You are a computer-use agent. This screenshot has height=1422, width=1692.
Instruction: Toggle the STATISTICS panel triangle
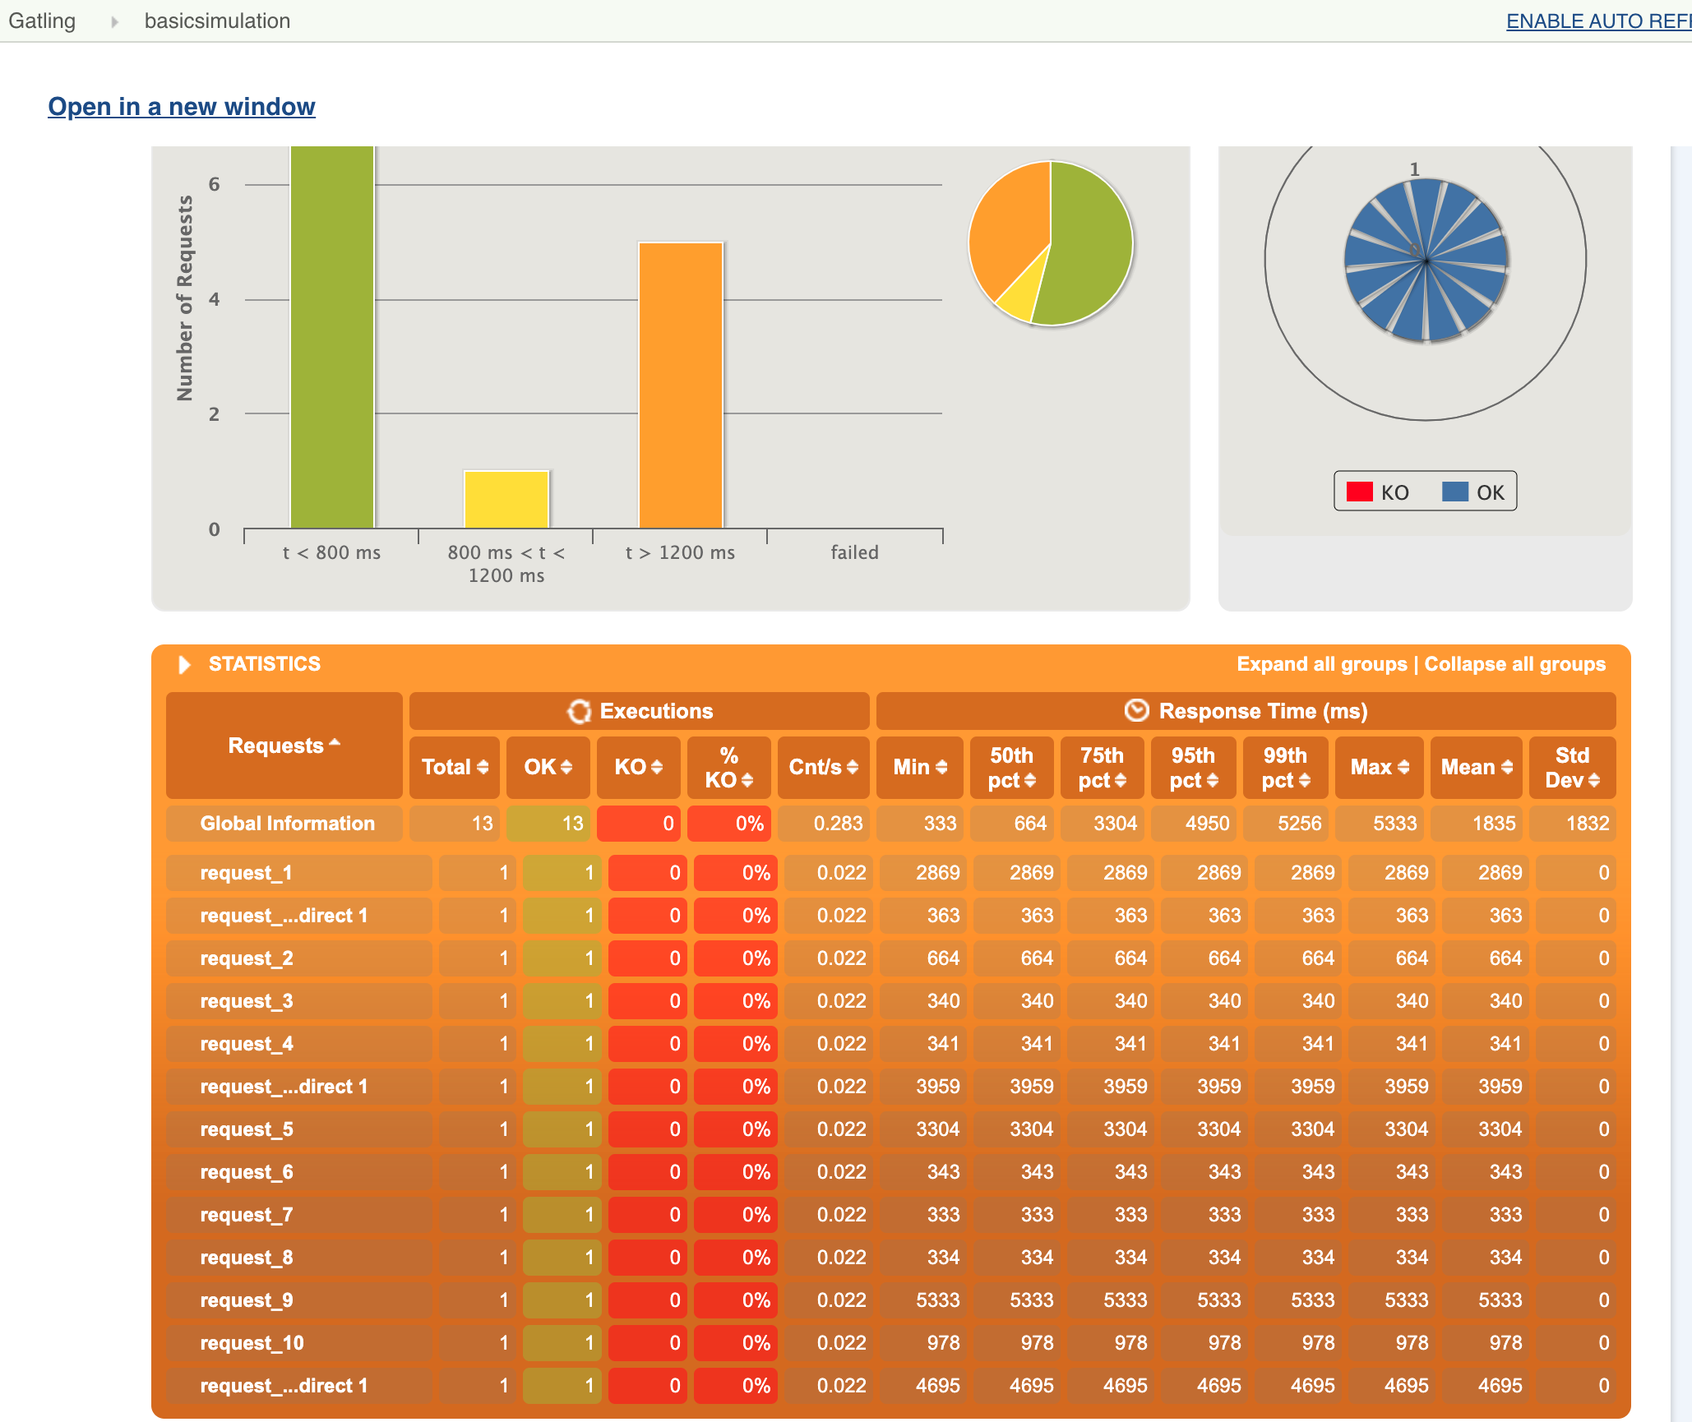tap(184, 664)
